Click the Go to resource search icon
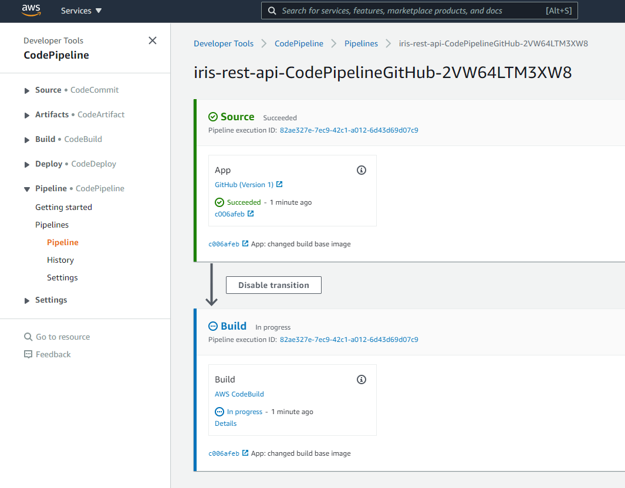This screenshot has height=488, width=625. (28, 337)
